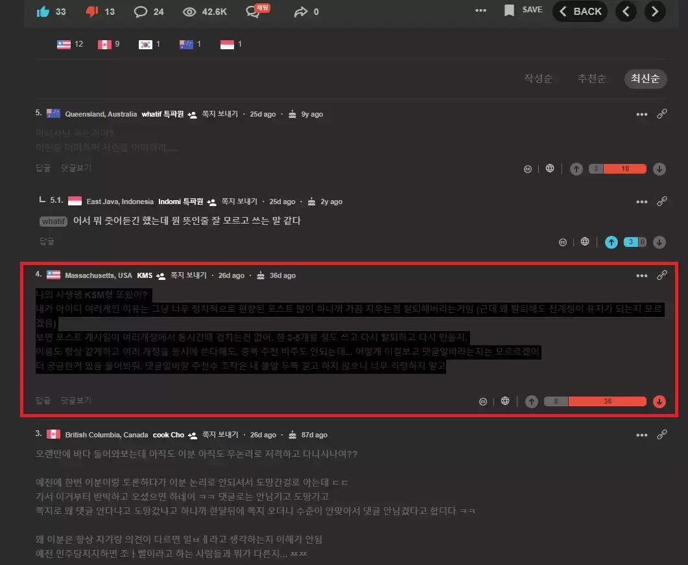Screen dimensions: 688x565
Task: Click add-friend icon next to cook Cho
Action: 194,435
